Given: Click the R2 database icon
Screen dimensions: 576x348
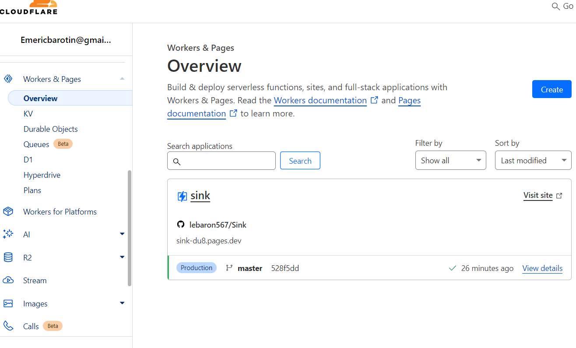Looking at the screenshot, I should coord(8,257).
